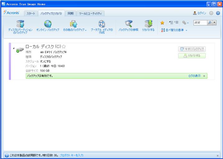This screenshot has height=159, width=223.
Task: Open the gears settings dropdown in toolbar
Action: click(x=185, y=23)
